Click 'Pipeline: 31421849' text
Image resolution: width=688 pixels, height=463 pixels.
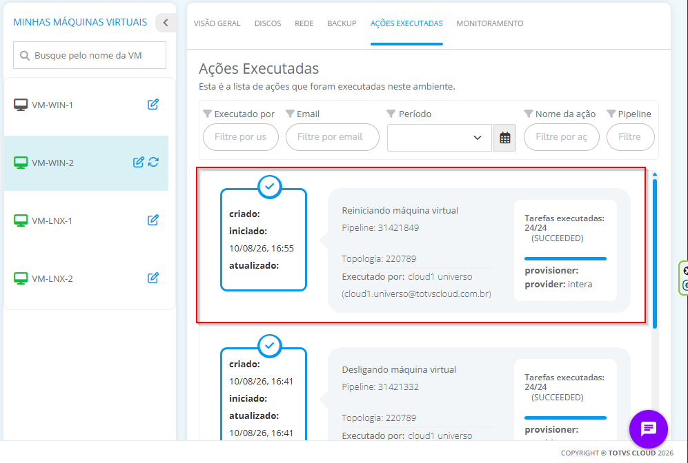coord(380,228)
